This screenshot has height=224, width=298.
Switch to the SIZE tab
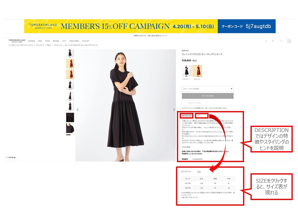pos(199,115)
